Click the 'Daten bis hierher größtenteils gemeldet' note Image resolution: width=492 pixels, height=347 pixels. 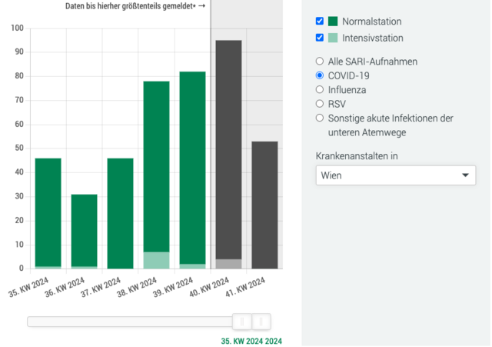[x=135, y=6]
